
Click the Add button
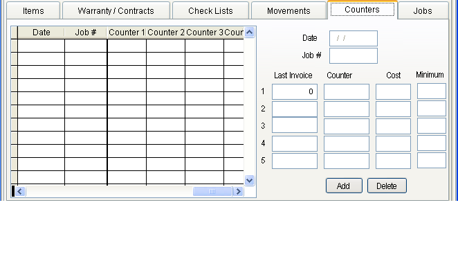coord(343,186)
